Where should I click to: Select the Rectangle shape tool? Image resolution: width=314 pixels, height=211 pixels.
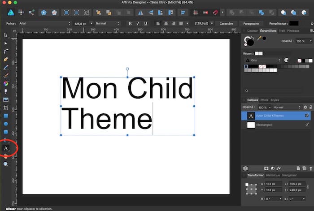tap(6, 116)
